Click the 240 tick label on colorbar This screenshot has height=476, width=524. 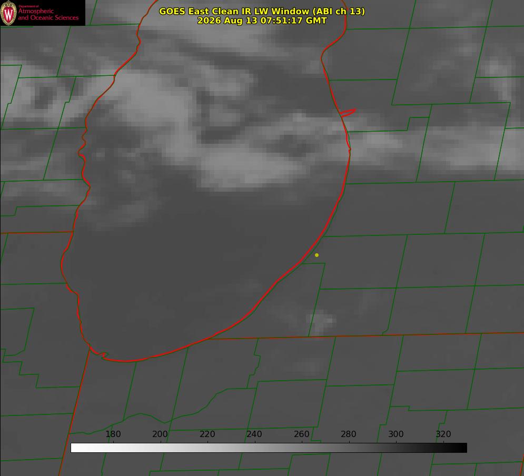point(254,434)
